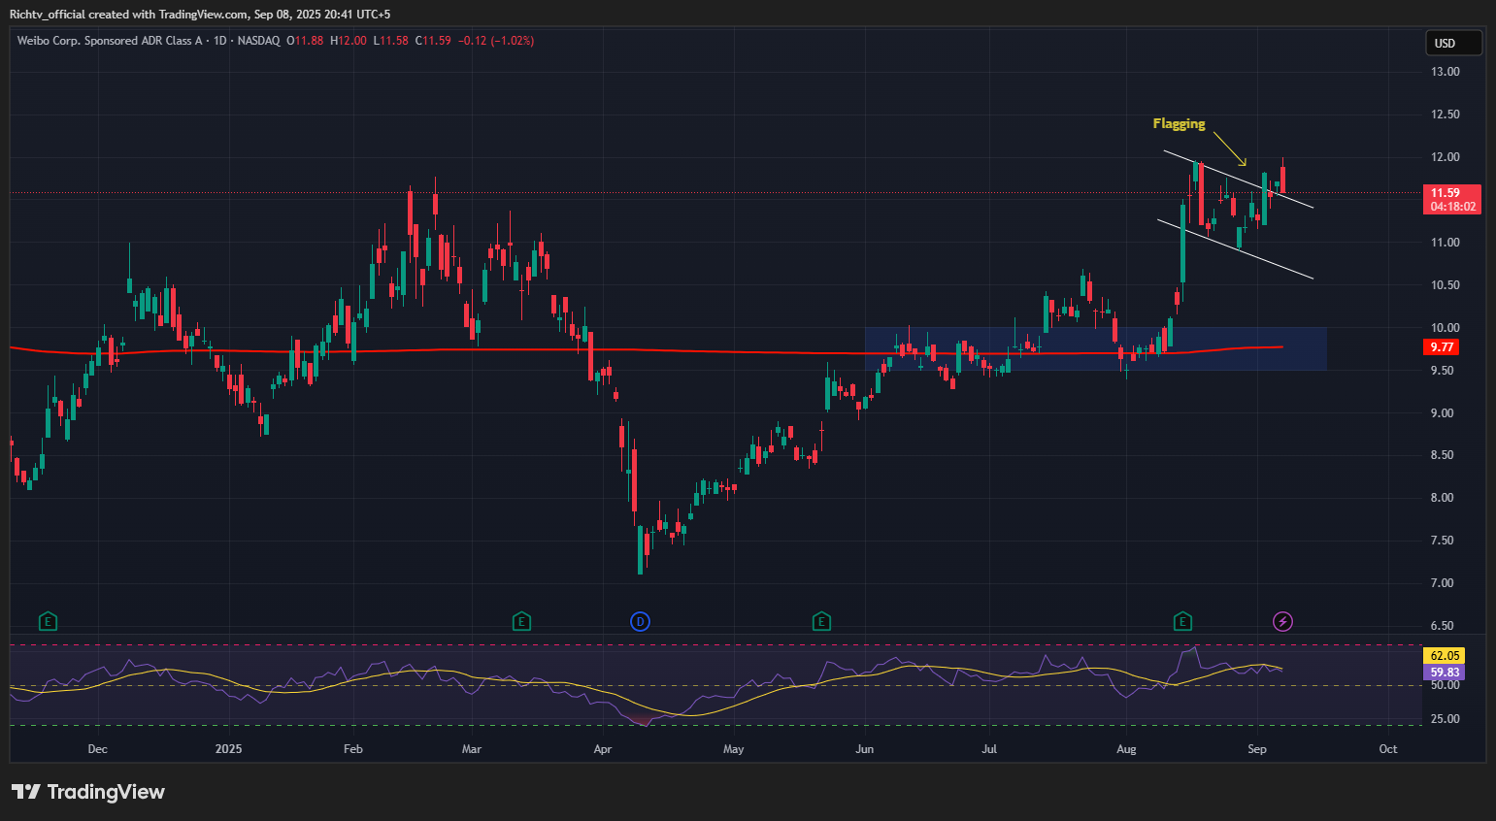Open the mid-August earnings E marker
The width and height of the screenshot is (1496, 821).
(1181, 621)
